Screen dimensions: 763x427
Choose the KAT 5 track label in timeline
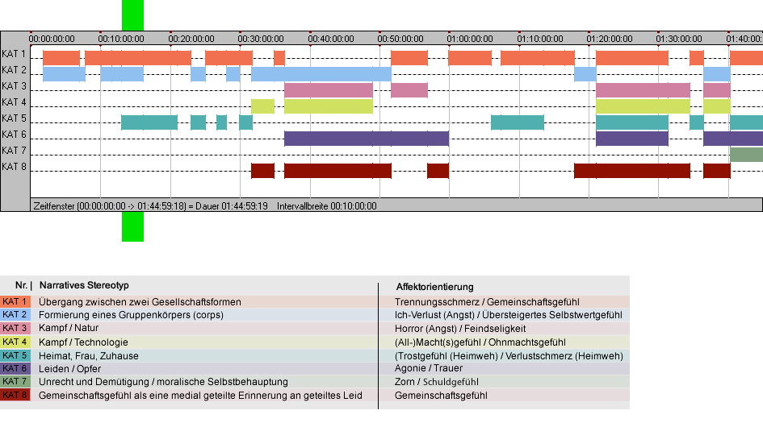tap(14, 118)
